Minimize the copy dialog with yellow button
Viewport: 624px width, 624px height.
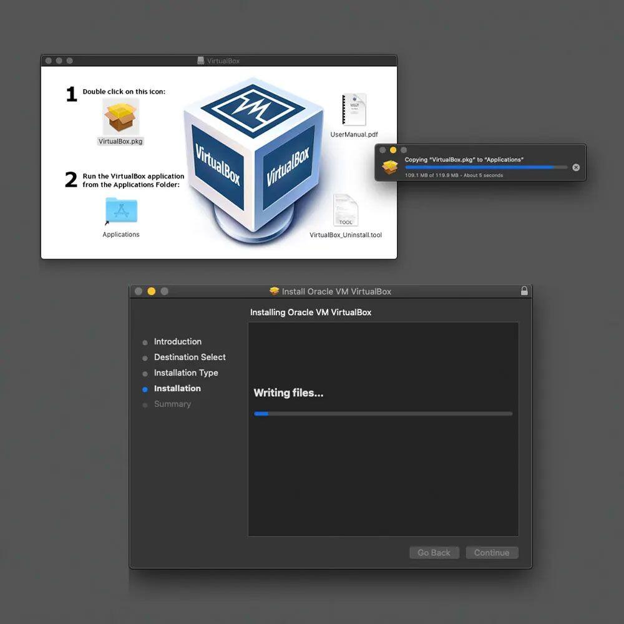(393, 150)
